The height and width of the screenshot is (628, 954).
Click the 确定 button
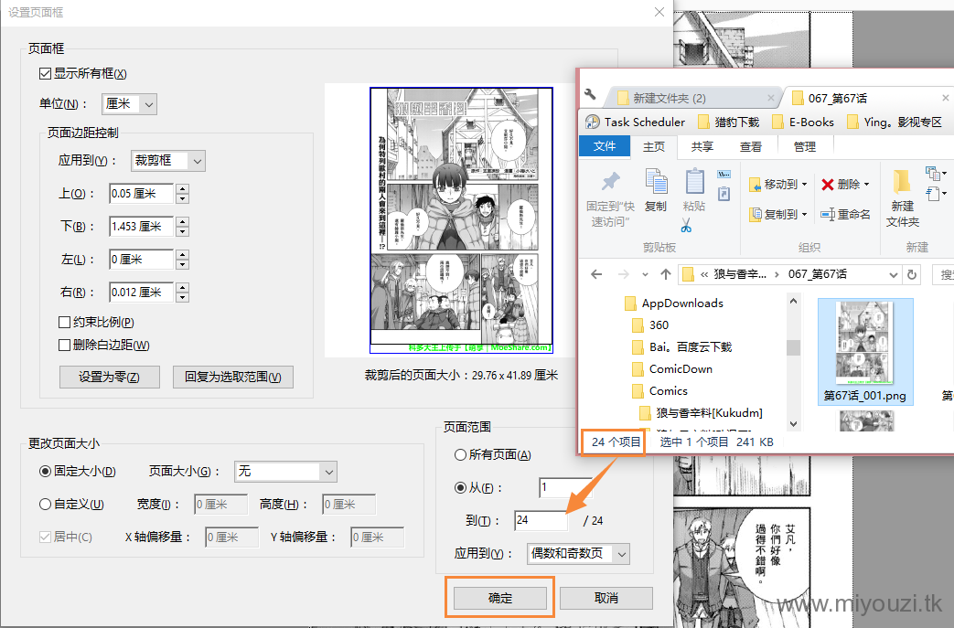point(500,598)
